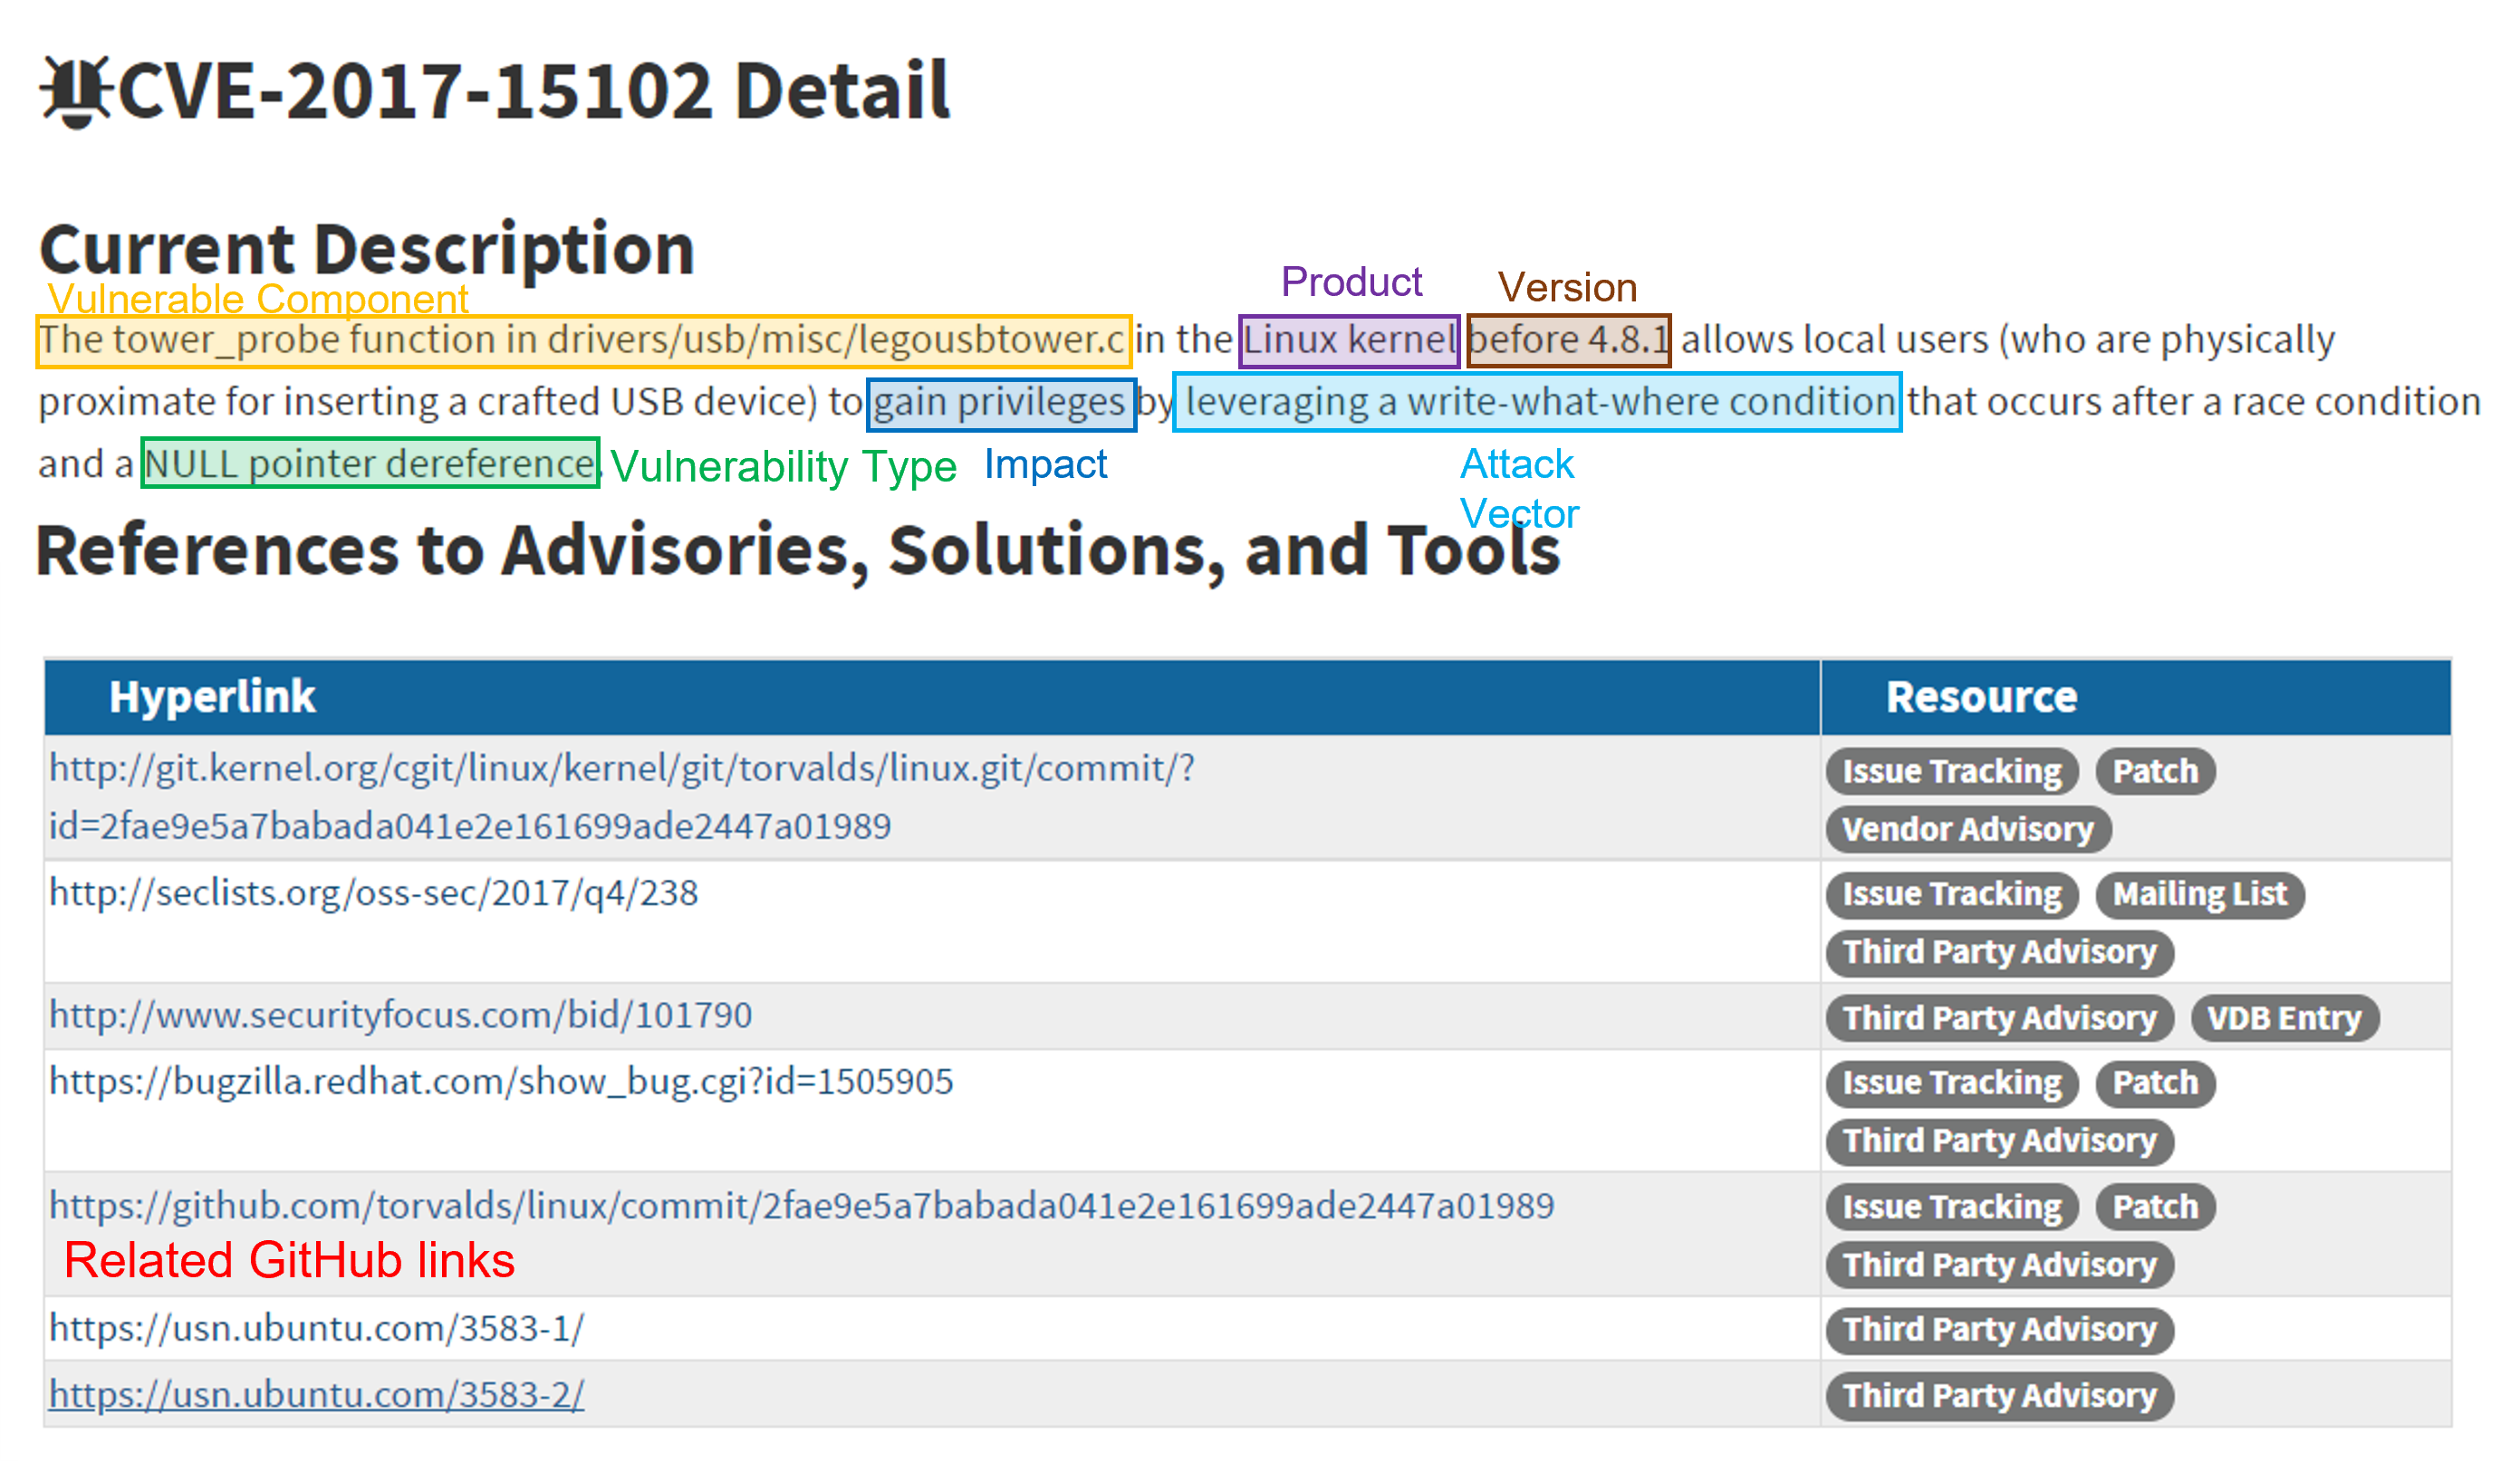Click Third Party Advisory badge in usn 3583-1 row
Screen dimensions: 2520x1461
click(1999, 1330)
